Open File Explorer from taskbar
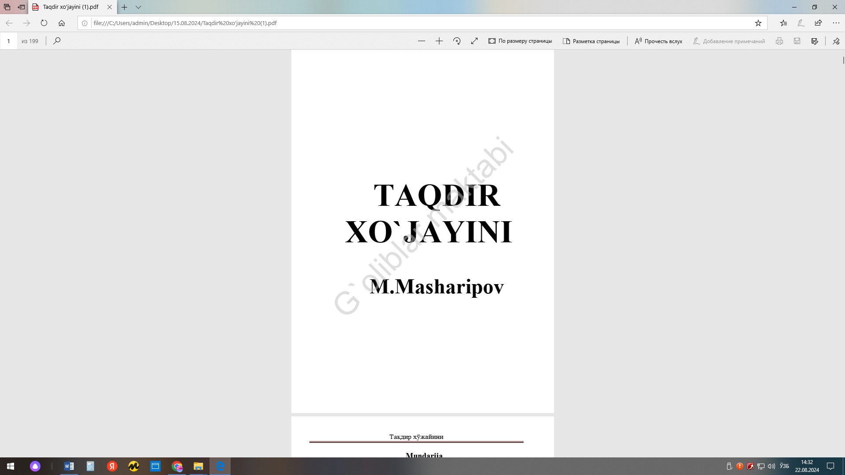The height and width of the screenshot is (475, 845). pyautogui.click(x=198, y=466)
